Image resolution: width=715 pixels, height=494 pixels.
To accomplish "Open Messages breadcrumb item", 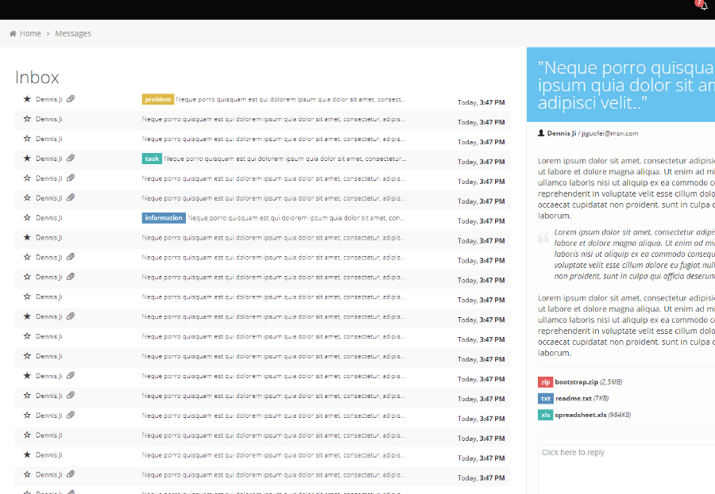I will (73, 33).
